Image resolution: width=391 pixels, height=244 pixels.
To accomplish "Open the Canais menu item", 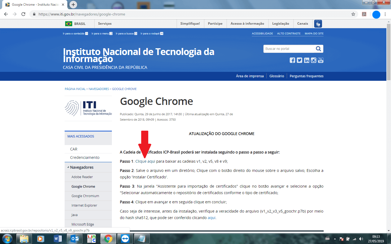I will 302,24.
